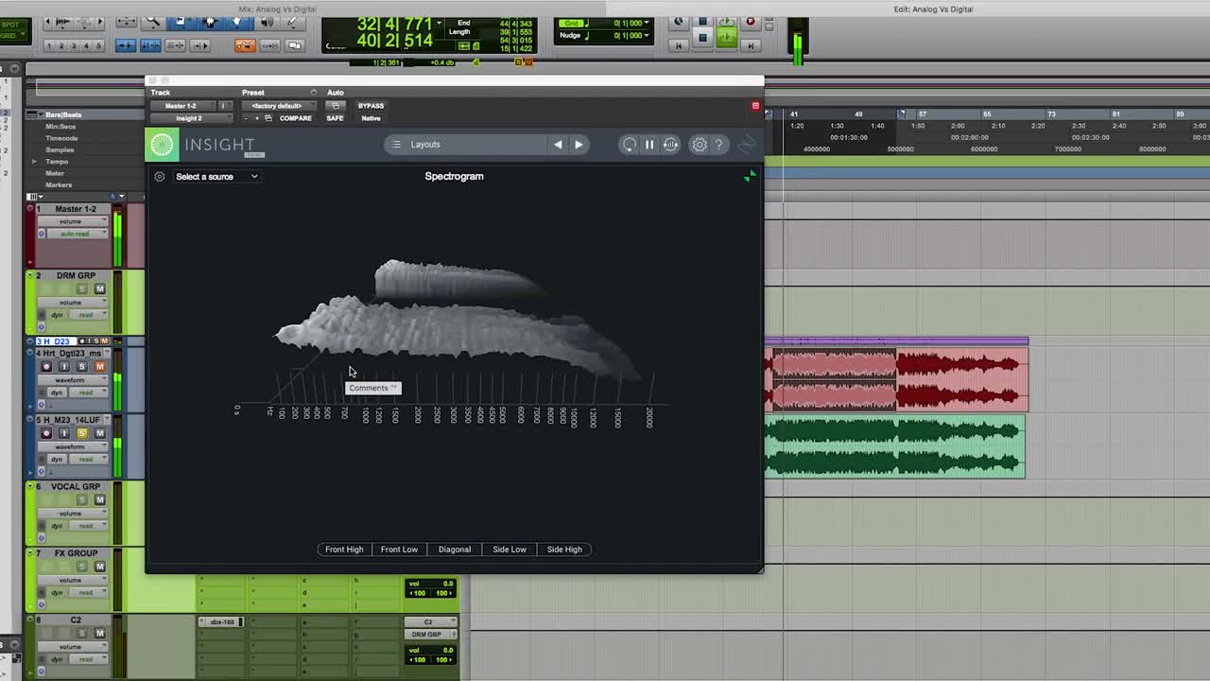Solo the H_M23_14LUF track
This screenshot has width=1210, height=681.
point(81,433)
